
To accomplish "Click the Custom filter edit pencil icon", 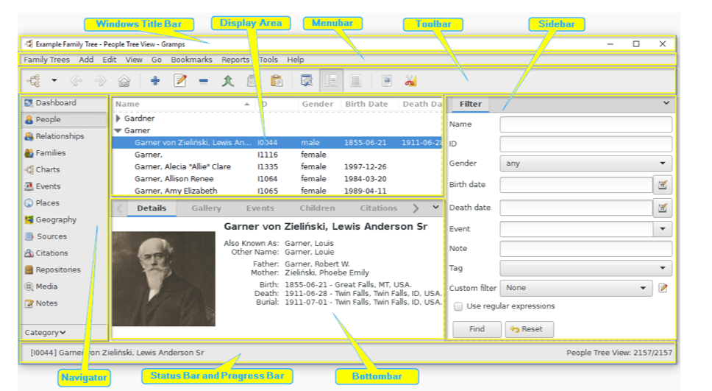I will (663, 288).
